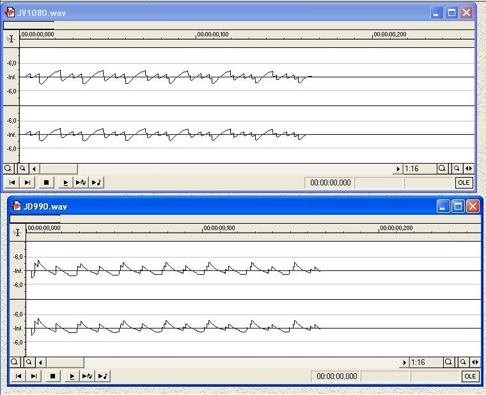The height and width of the screenshot is (395, 486).
Task: Play JD990.wav as sample
Action: (102, 376)
